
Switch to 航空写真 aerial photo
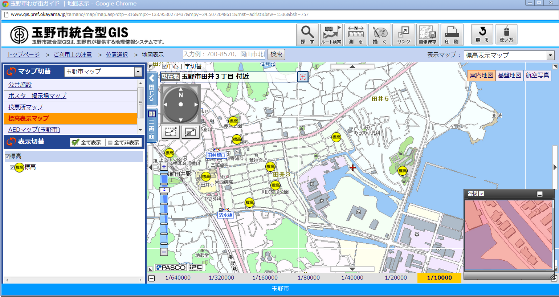pyautogui.click(x=537, y=76)
